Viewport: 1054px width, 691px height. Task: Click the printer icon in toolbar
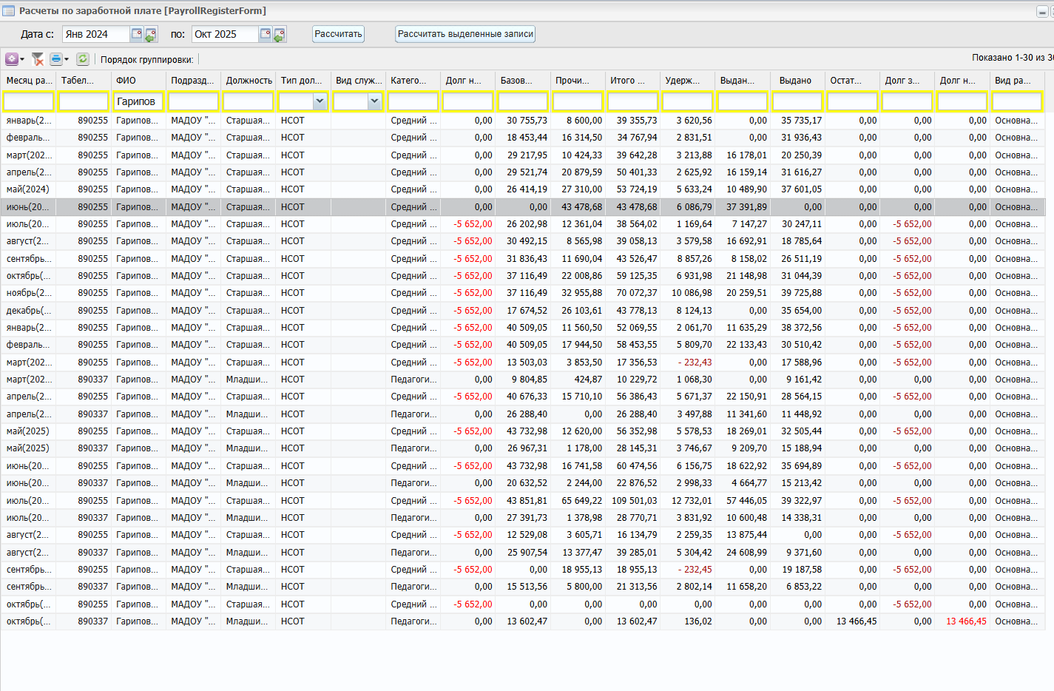(56, 59)
